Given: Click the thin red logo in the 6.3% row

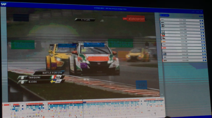Looking at the screenshot, I should coord(164,45).
